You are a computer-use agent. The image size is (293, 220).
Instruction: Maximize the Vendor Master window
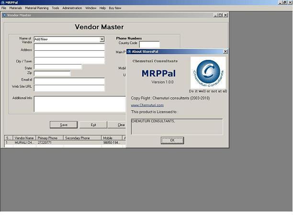coord(220,15)
